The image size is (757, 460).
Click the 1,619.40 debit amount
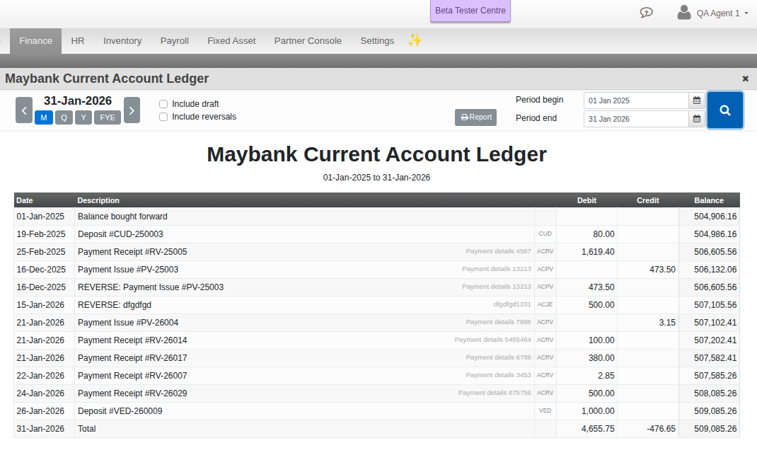click(598, 252)
